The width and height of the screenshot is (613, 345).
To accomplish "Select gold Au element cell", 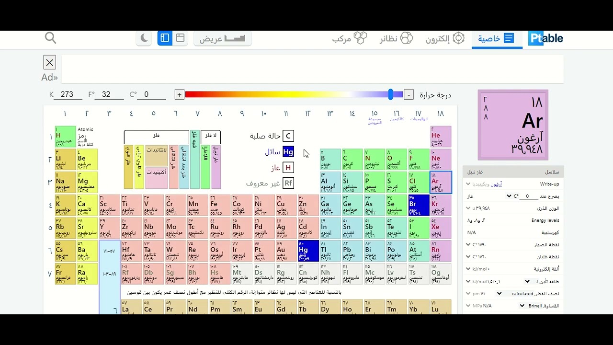I will click(286, 251).
